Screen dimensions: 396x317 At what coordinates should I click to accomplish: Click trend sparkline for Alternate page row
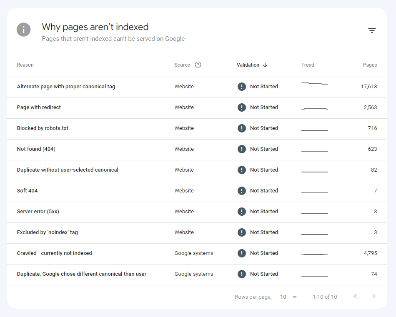click(315, 83)
